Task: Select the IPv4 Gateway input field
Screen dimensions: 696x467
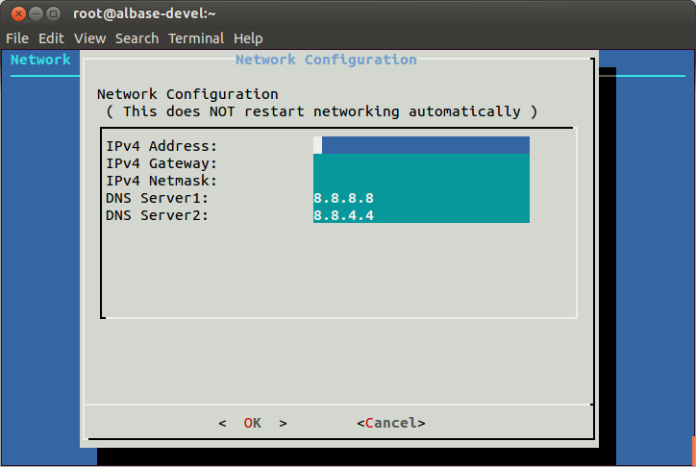Action: [x=421, y=162]
